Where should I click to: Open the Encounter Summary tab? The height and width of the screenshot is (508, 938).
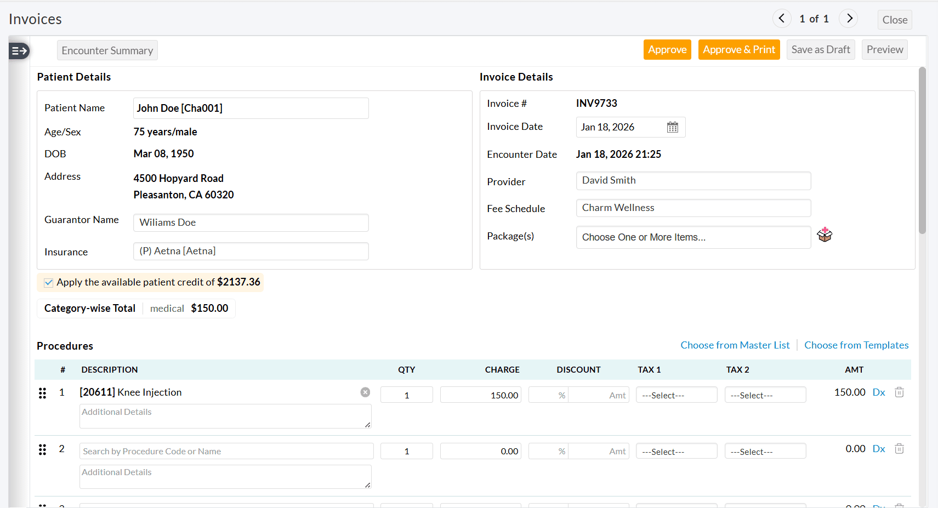pyautogui.click(x=107, y=50)
